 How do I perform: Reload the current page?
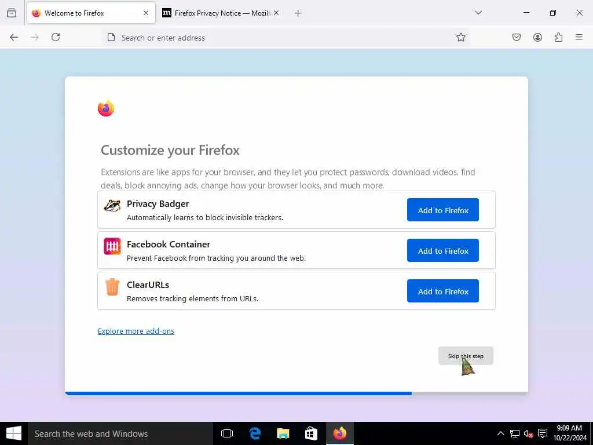56,37
